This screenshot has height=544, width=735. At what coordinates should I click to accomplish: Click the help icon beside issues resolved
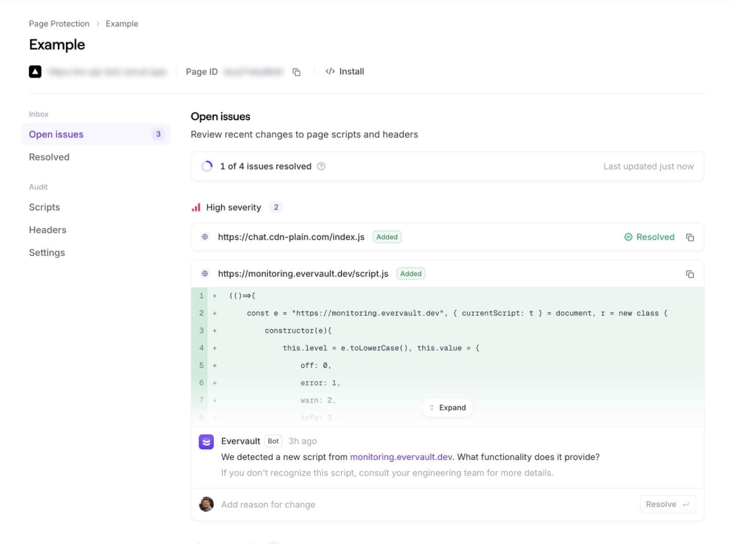[321, 166]
